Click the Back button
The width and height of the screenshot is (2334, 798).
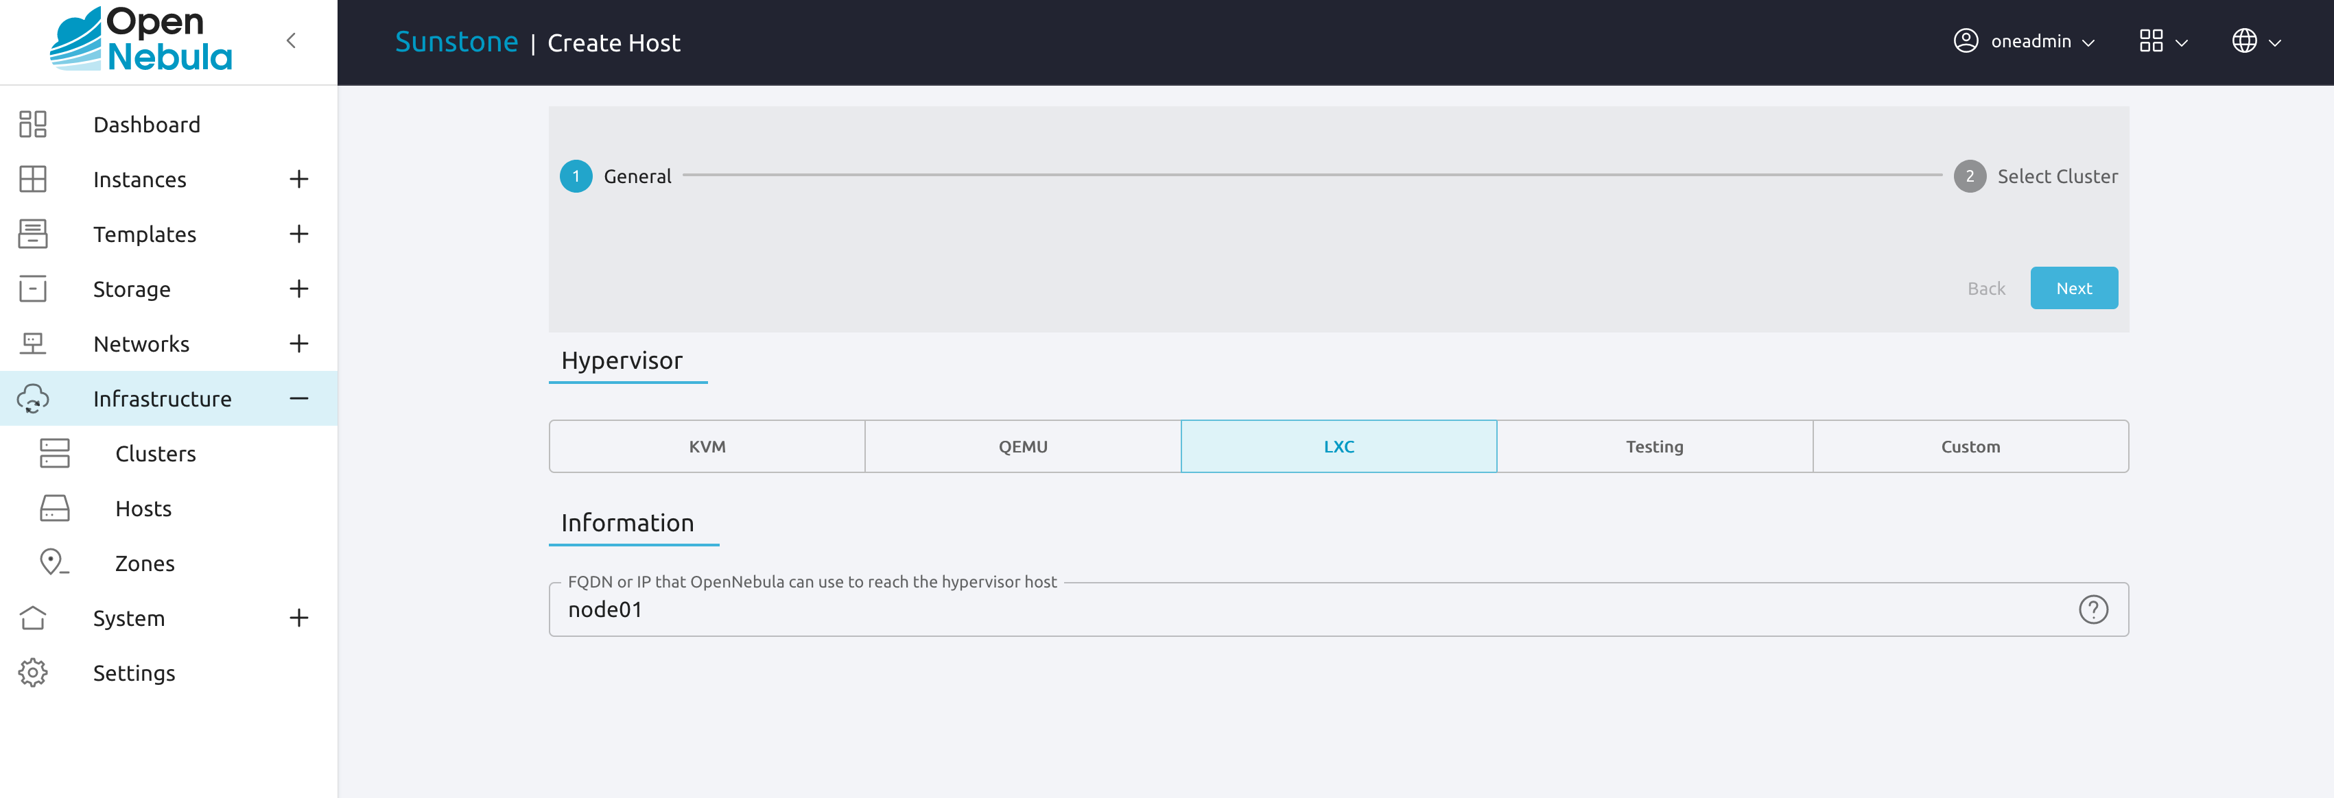[x=1985, y=287]
